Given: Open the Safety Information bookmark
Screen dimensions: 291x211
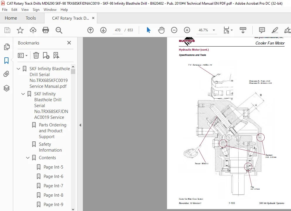Looking at the screenshot, I should click(x=50, y=147).
